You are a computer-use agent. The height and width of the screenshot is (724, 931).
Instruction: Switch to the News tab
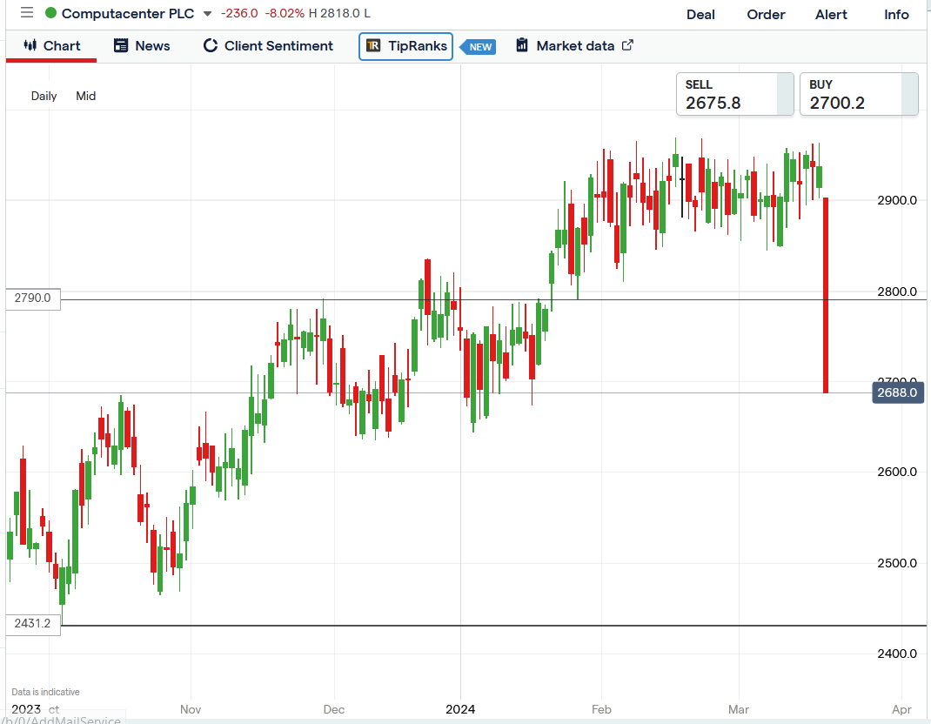[142, 46]
